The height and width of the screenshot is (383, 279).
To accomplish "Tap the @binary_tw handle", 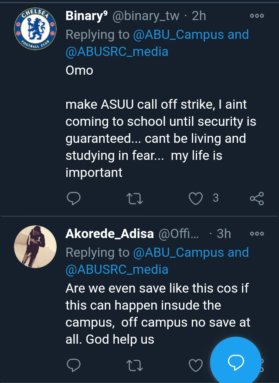I will coord(146,16).
